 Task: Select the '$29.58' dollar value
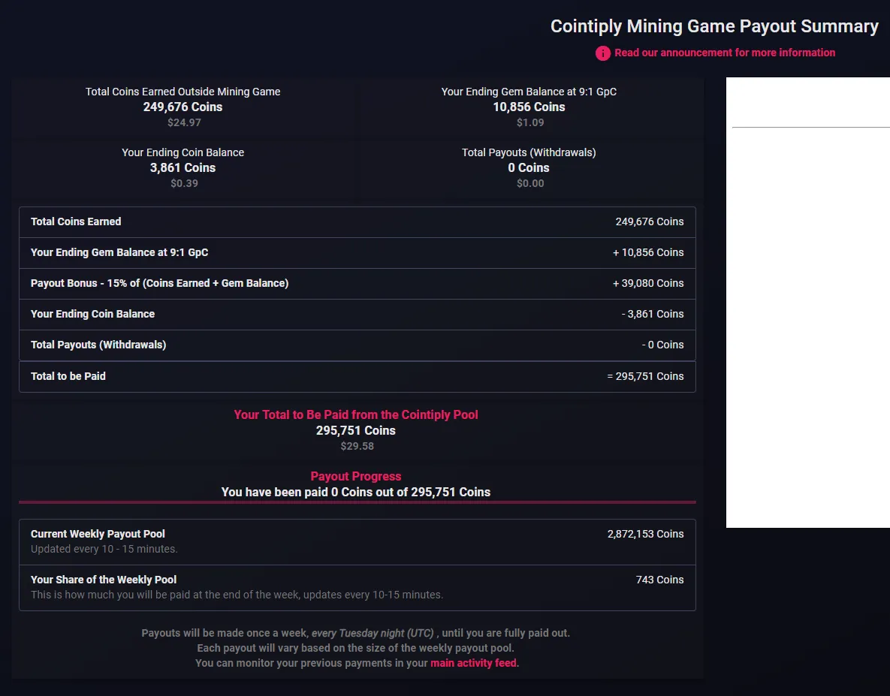(x=357, y=446)
